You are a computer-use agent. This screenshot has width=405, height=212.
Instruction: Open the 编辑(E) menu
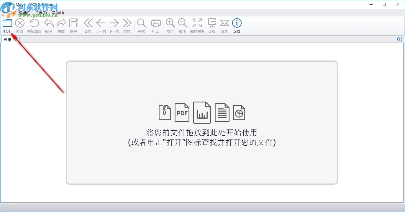[24, 13]
